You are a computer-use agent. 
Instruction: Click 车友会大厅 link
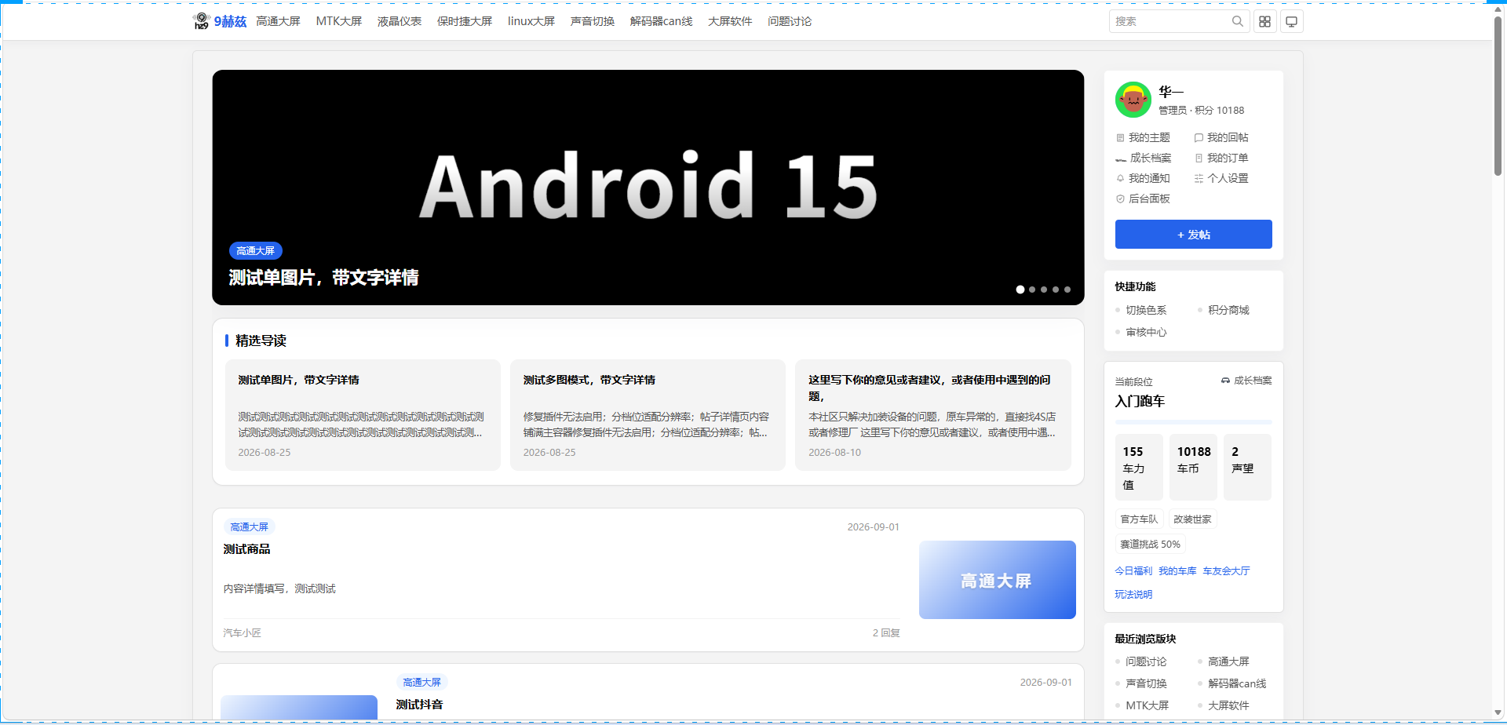[1226, 571]
